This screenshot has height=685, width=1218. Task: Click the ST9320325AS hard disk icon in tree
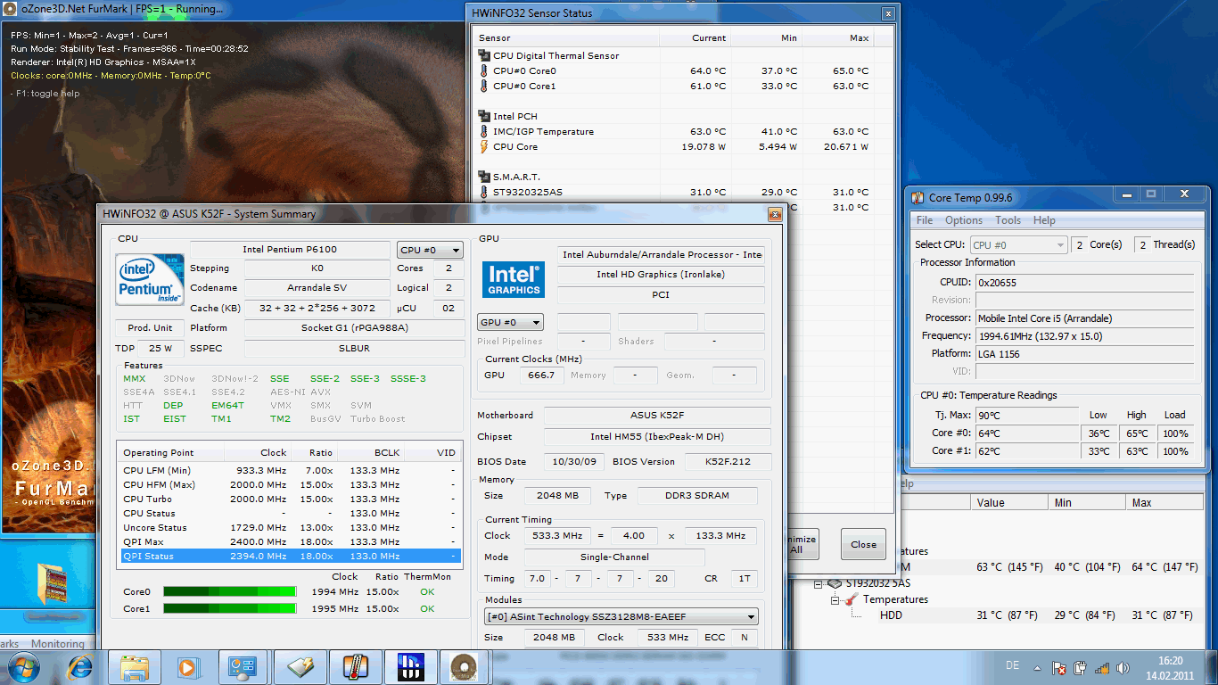[835, 583]
